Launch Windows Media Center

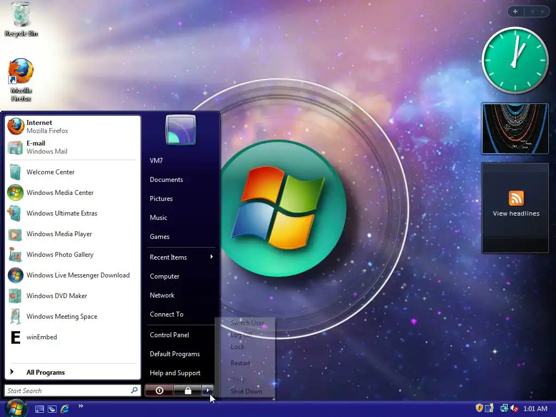[x=73, y=193]
